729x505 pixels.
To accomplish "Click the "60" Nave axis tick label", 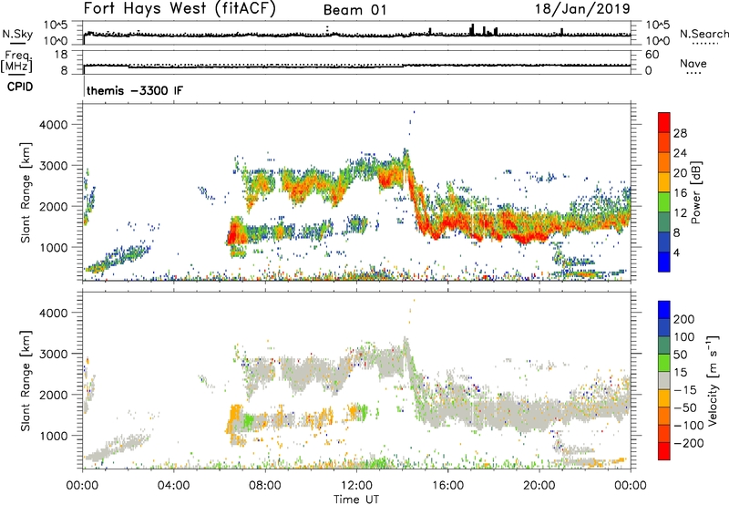I will [x=652, y=55].
